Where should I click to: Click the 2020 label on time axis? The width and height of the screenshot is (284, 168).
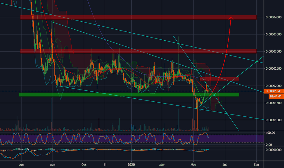coord(131,165)
